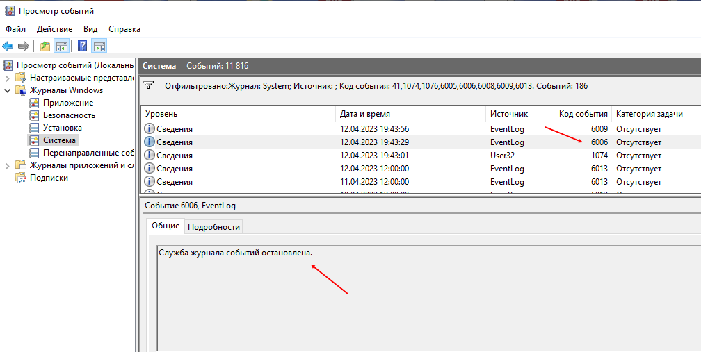701x352 pixels.
Task: Open the Действие menu
Action: pos(54,29)
